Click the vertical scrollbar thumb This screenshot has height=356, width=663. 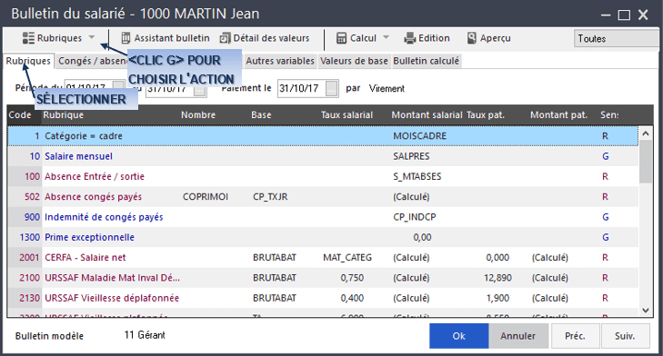pos(645,162)
